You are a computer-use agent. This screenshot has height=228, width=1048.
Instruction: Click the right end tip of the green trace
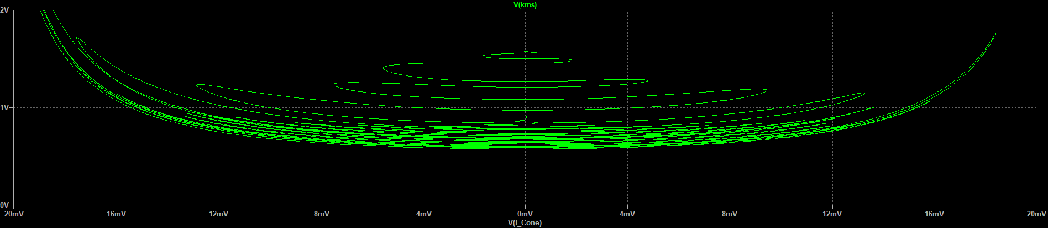click(995, 34)
